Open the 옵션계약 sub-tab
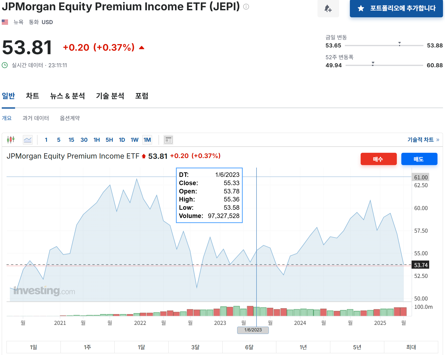The height and width of the screenshot is (355, 445). click(x=70, y=118)
